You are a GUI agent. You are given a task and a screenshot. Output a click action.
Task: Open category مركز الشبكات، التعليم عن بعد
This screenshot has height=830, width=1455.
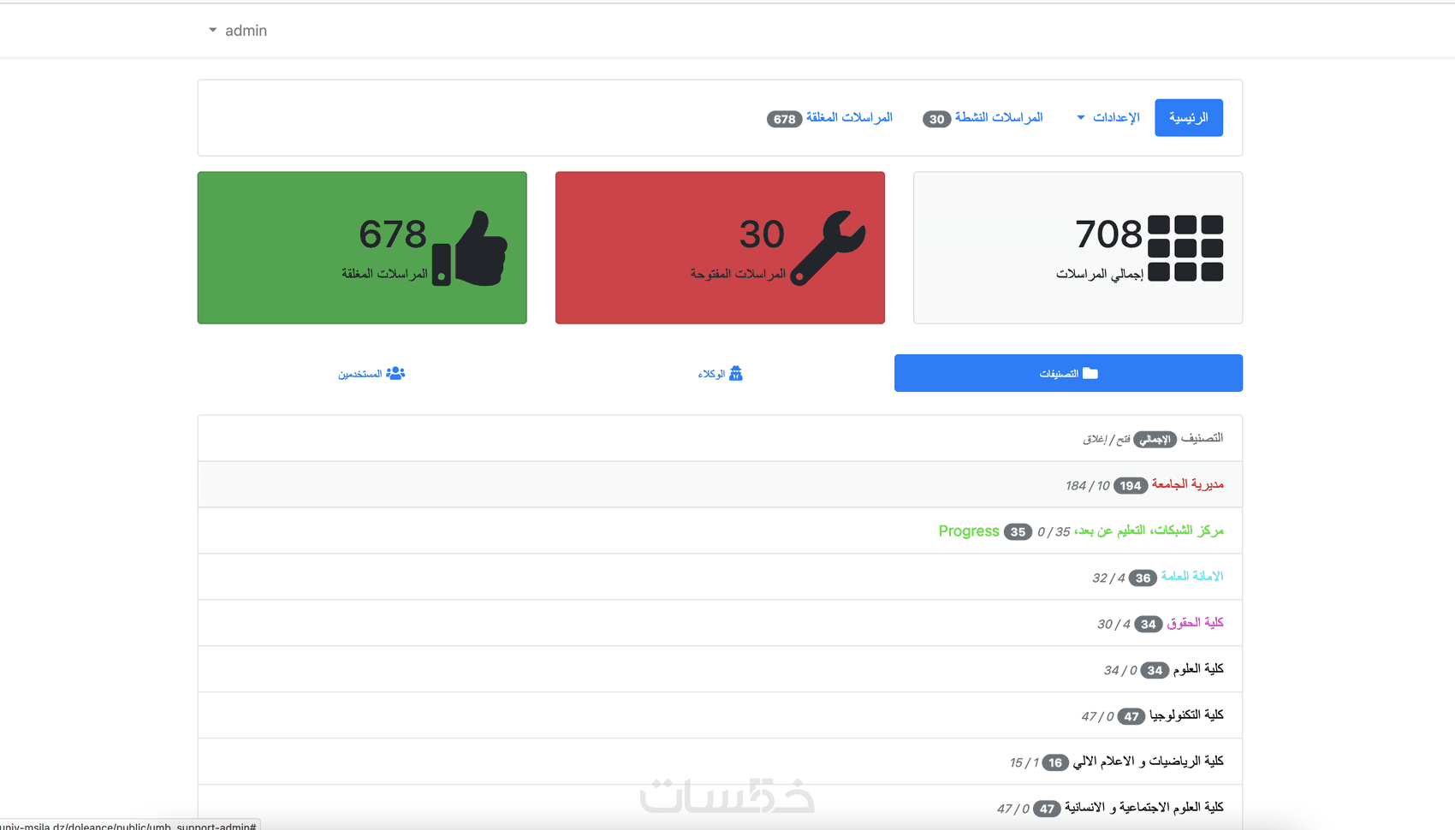[1149, 531]
